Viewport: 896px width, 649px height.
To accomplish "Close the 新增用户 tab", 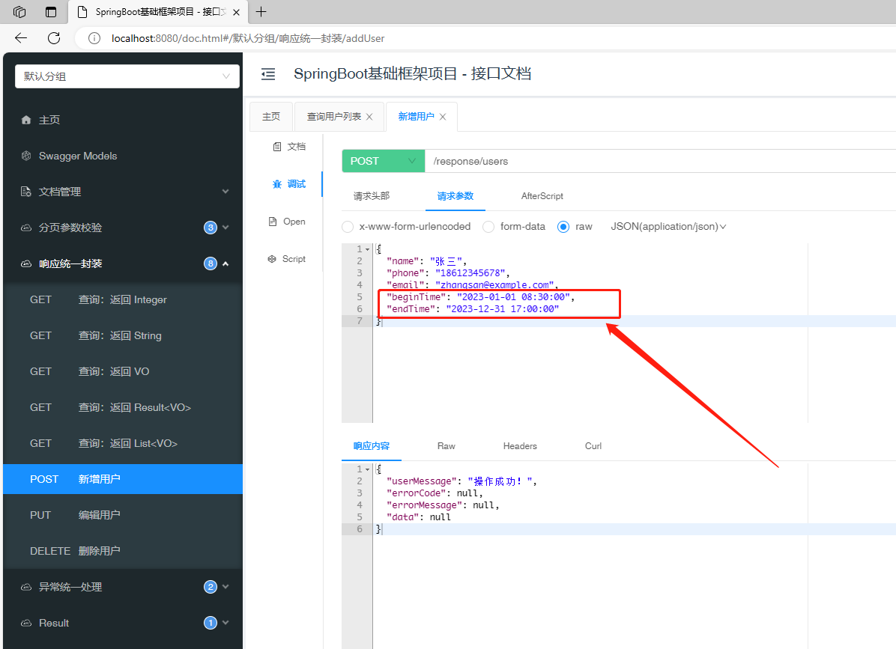I will pos(443,117).
